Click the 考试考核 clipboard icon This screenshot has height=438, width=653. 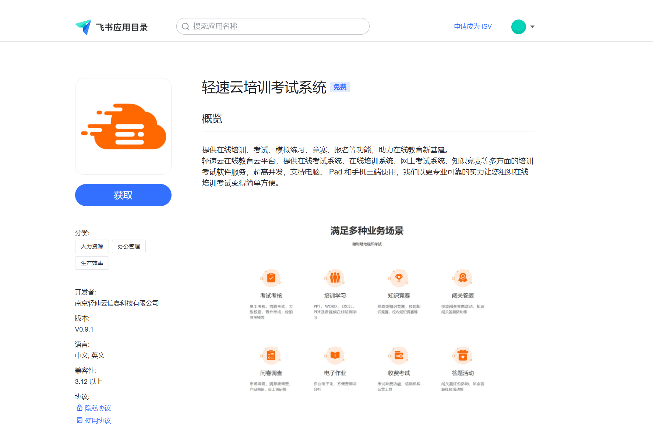[x=271, y=278]
